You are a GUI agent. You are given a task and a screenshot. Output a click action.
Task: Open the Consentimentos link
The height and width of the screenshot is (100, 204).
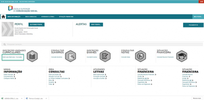[x=8, y=77]
